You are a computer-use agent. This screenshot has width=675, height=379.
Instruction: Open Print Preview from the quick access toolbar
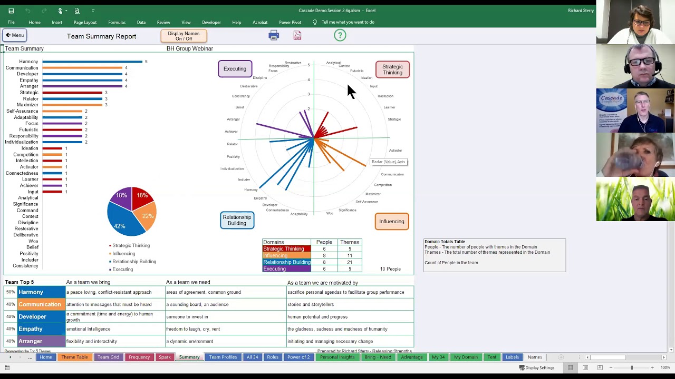pos(77,11)
